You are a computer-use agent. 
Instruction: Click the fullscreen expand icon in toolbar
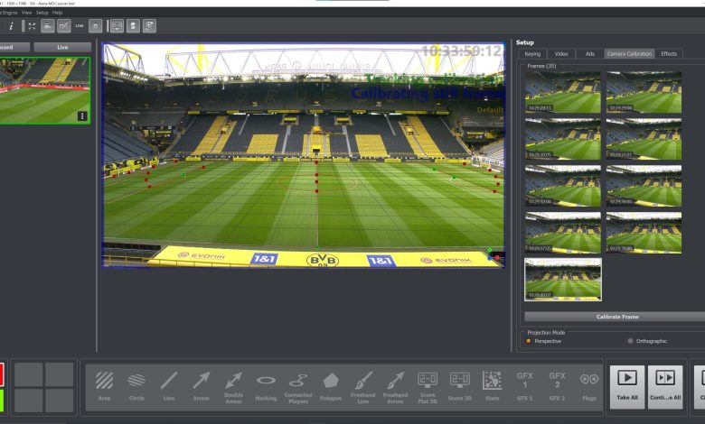pos(32,26)
